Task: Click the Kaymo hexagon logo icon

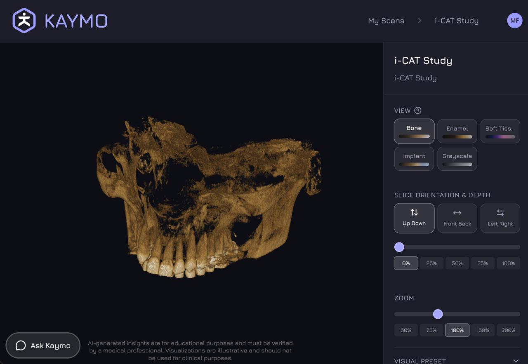Action: (x=24, y=21)
